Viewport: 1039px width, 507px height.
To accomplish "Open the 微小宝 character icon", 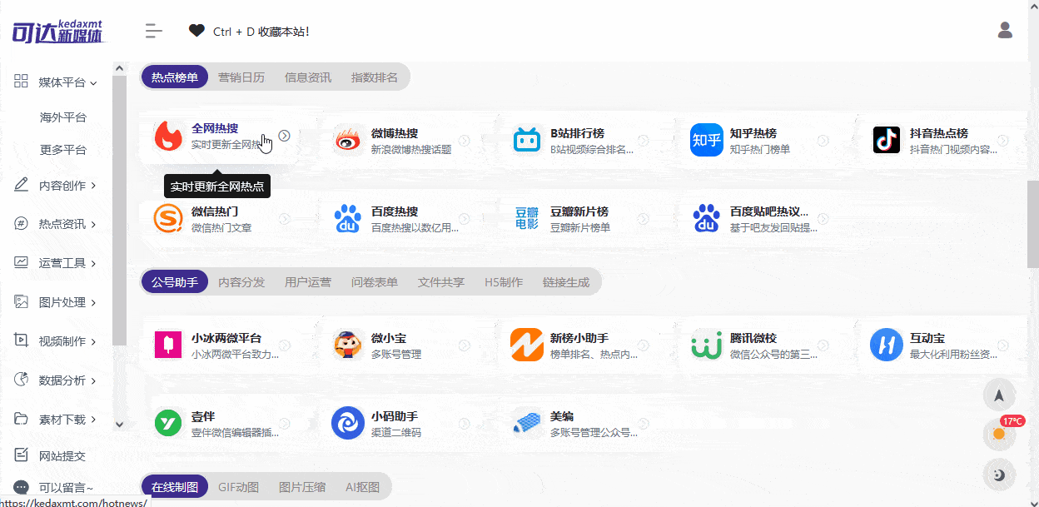I will coord(348,345).
